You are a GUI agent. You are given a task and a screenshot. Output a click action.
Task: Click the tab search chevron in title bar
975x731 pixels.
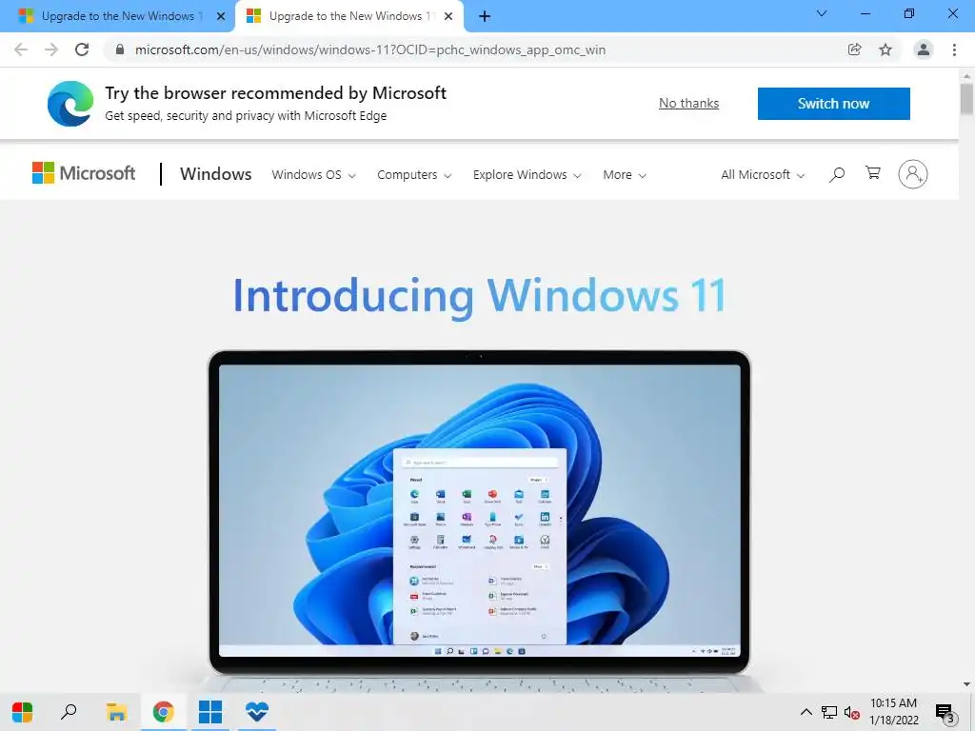(822, 13)
